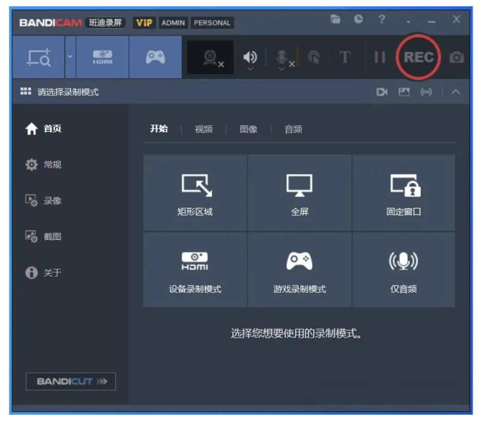Open 录像 video settings
Screen dimensions: 483x421
(x=43, y=201)
